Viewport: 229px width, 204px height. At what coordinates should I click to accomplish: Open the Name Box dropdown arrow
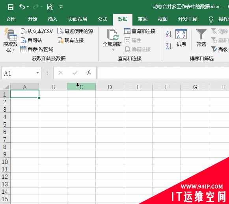tap(37, 73)
